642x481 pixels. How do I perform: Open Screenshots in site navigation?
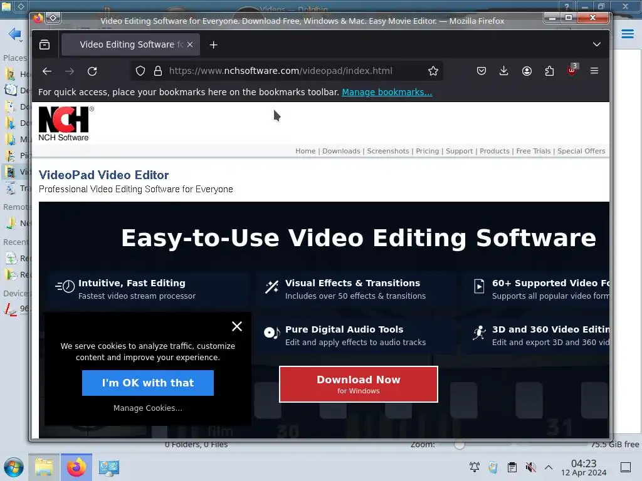click(387, 151)
